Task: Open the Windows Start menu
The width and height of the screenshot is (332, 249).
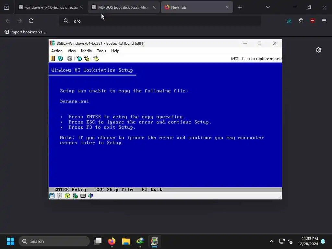Action: pyautogui.click(x=10, y=241)
